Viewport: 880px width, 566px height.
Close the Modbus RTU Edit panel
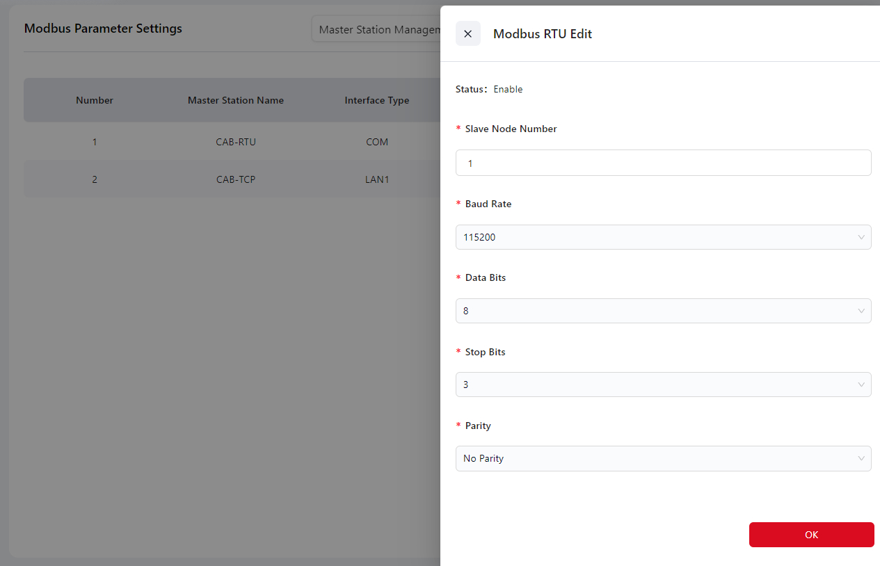[467, 34]
